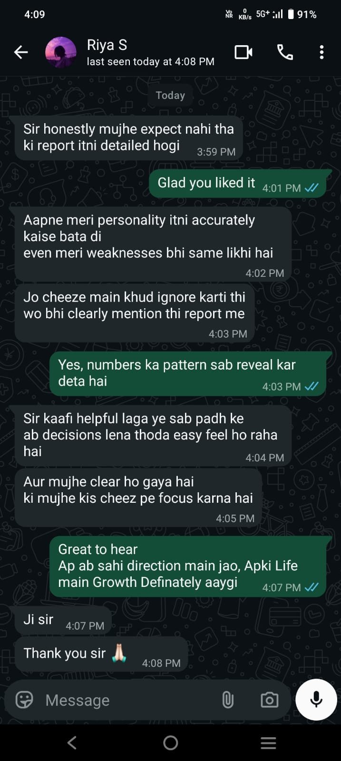This screenshot has width=341, height=761.
Task: Open the three-dot more options menu
Action: click(322, 52)
